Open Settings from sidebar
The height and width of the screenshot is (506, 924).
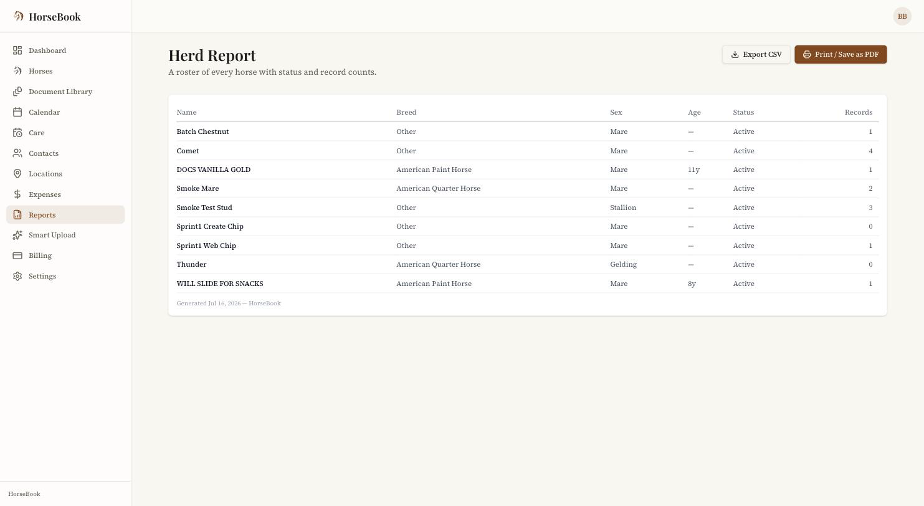click(65, 276)
